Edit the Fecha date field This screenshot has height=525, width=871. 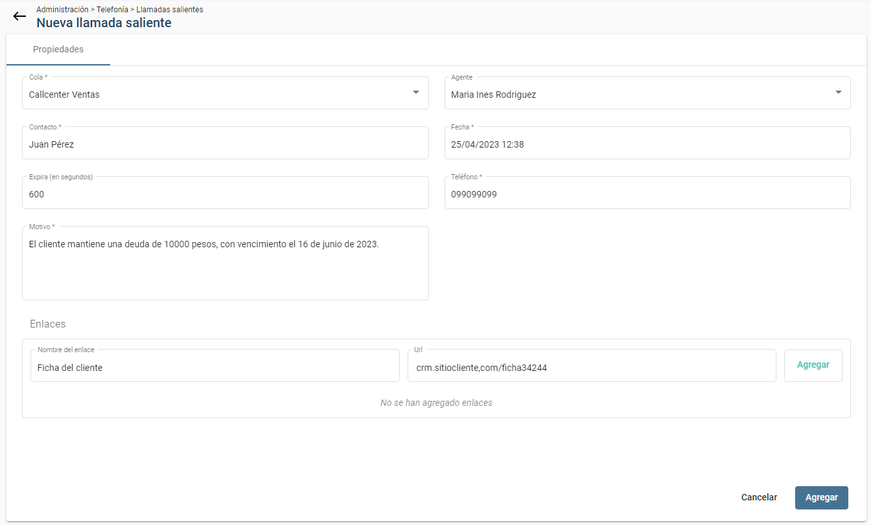pos(647,143)
